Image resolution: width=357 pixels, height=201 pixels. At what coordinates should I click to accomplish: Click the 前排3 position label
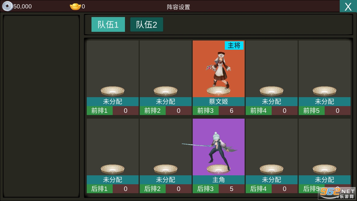206,111
